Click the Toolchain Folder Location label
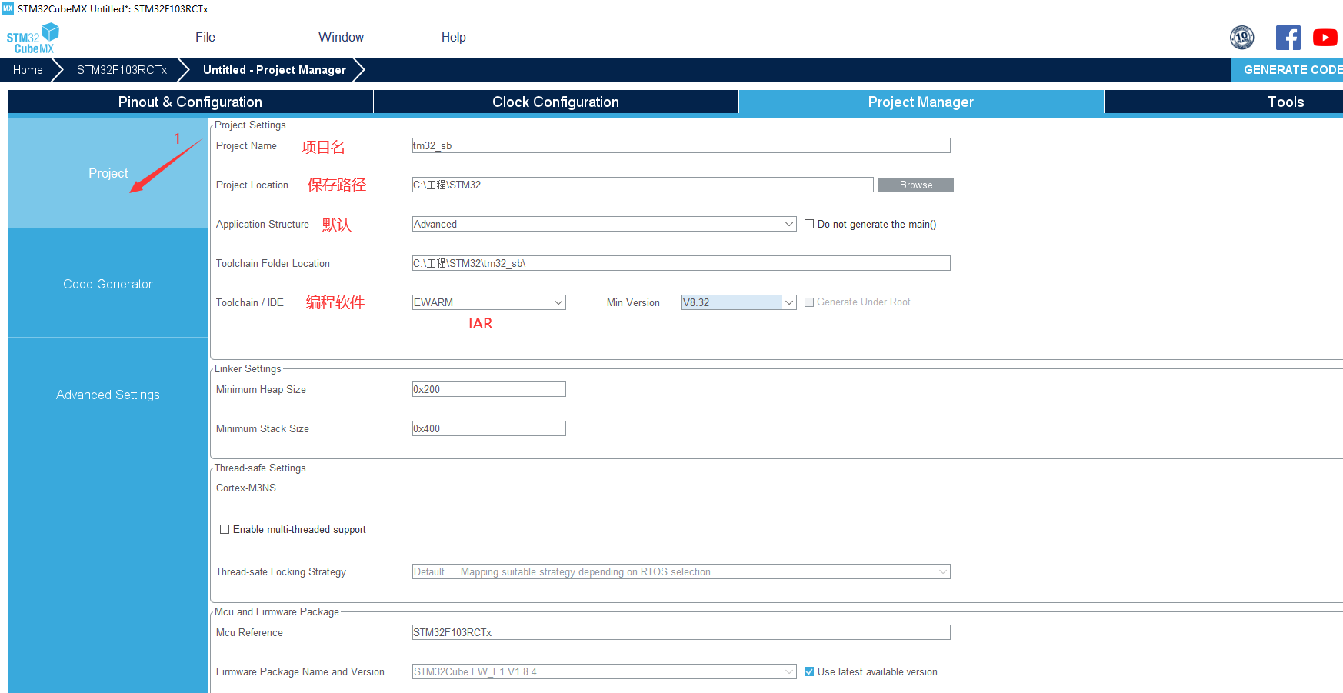Image resolution: width=1343 pixels, height=693 pixels. [273, 263]
